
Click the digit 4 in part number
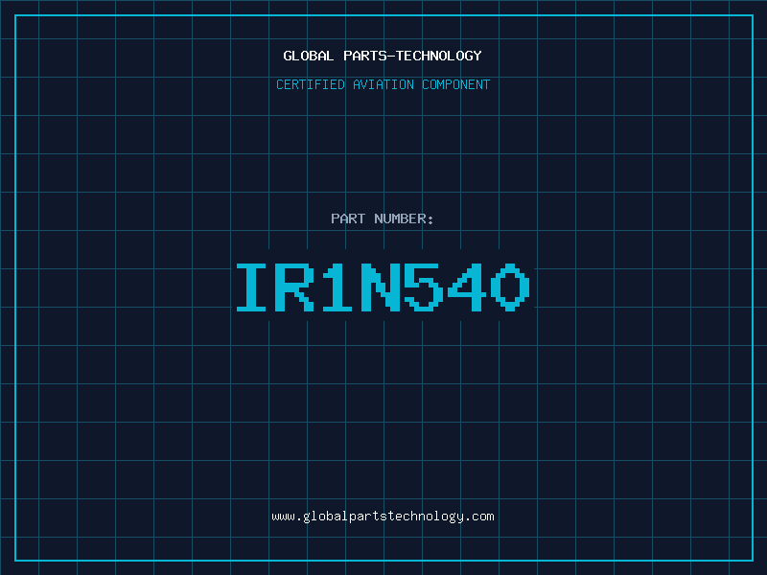pos(468,287)
